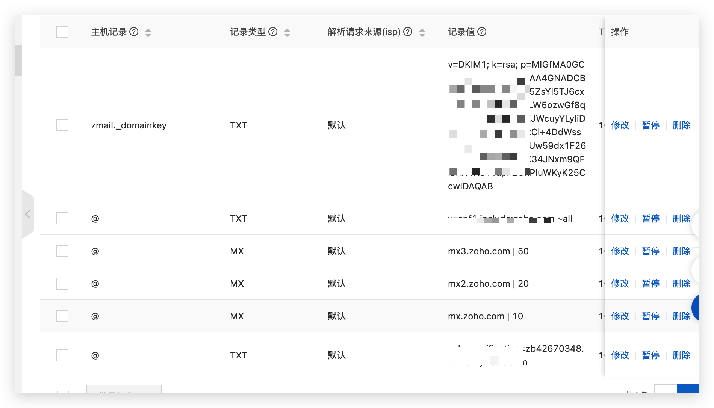Click 删除 for mx2.zoho.com record
The image size is (714, 408).
coord(682,283)
